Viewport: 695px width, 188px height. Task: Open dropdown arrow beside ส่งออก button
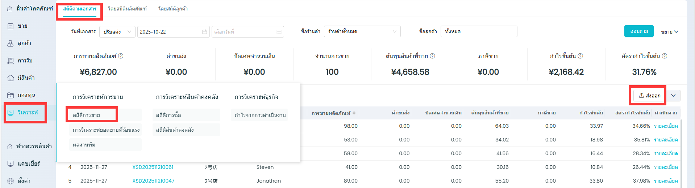pos(673,96)
